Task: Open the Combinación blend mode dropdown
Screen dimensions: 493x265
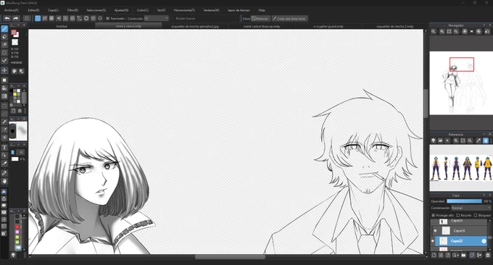Action: point(471,208)
